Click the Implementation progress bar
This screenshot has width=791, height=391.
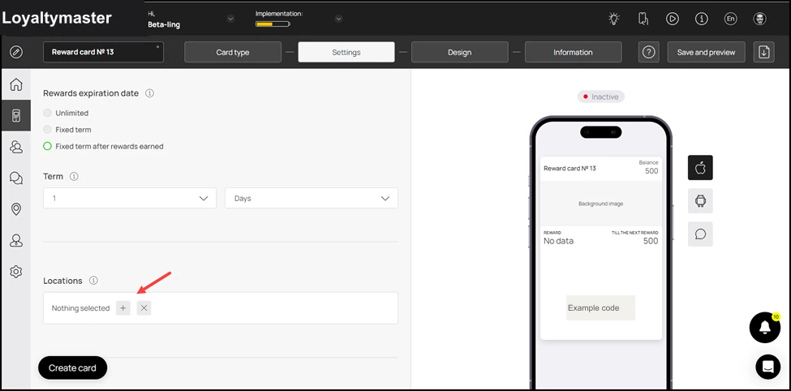pos(273,24)
